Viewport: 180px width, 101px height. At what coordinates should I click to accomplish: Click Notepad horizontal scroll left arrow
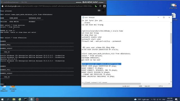[82, 84]
